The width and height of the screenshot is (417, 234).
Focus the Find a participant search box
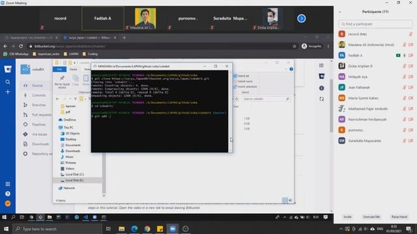pyautogui.click(x=375, y=24)
